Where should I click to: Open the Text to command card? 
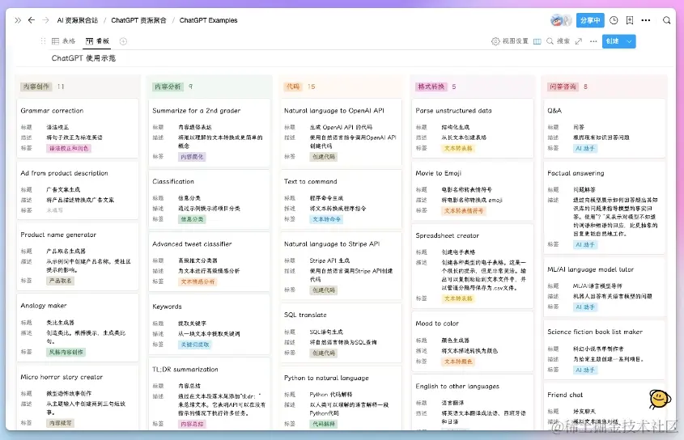point(341,199)
